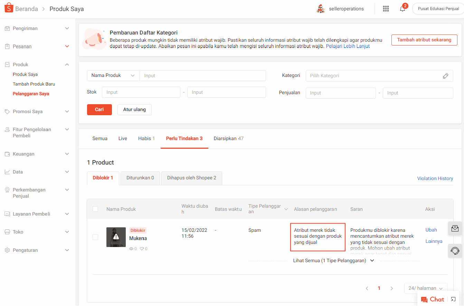Check the checkbox for the Mukena product row

pos(95,237)
